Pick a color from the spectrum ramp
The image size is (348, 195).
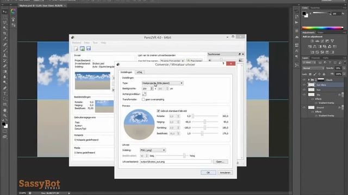(322, 28)
